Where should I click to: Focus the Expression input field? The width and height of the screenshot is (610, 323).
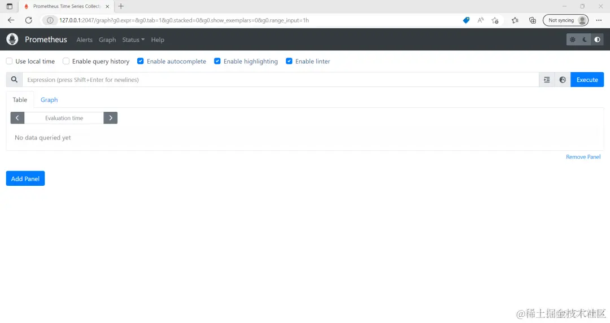coord(281,80)
